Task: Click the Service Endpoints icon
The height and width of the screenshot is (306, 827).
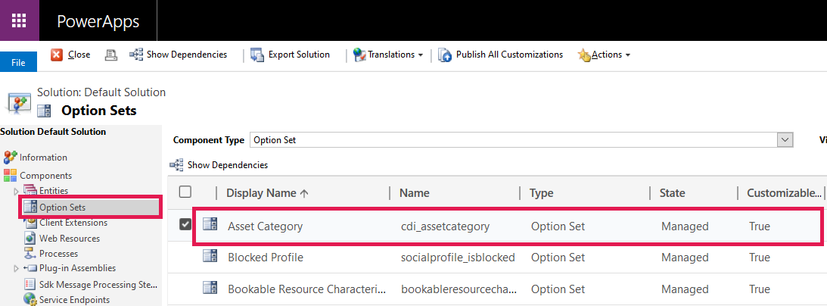Action: pos(30,300)
